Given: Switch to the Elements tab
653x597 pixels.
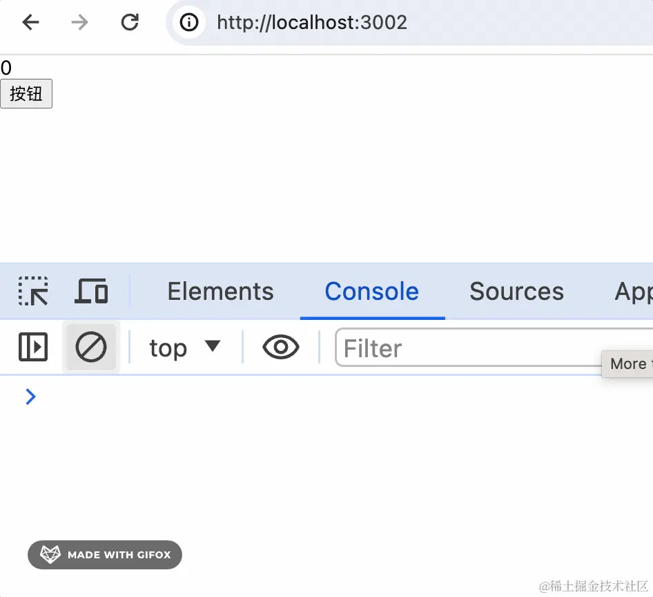Looking at the screenshot, I should point(221,291).
